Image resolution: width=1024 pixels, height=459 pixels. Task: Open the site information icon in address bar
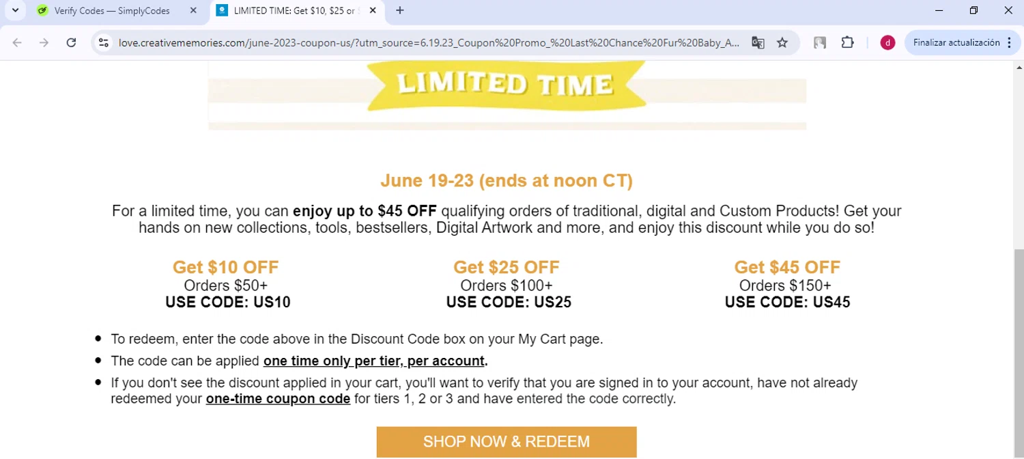[104, 42]
